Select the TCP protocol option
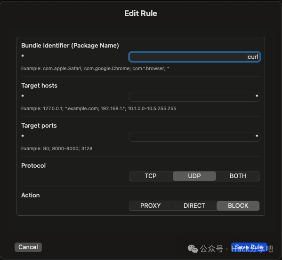 151,176
